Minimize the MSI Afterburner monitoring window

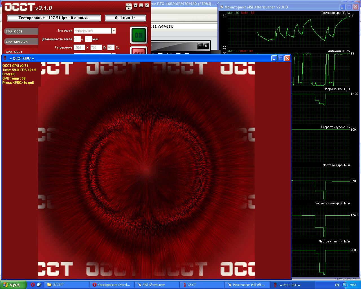pos(343,7)
